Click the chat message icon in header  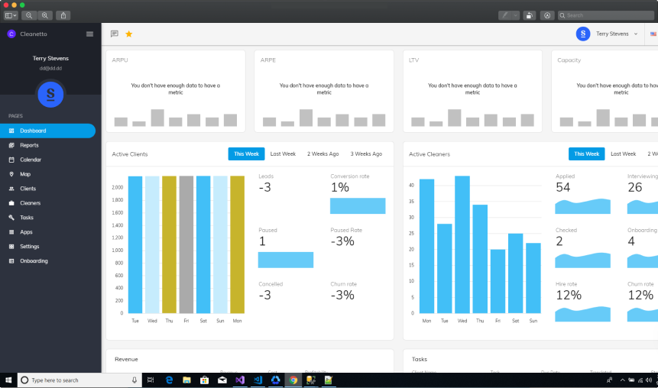tap(115, 34)
